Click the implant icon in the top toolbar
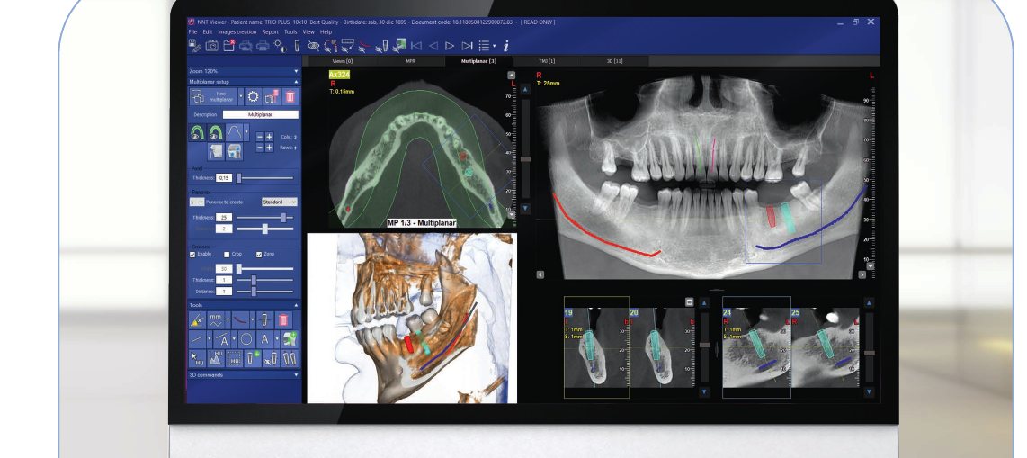 298,46
